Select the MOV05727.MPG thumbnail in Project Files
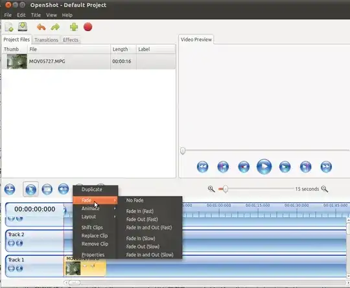 click(x=17, y=62)
